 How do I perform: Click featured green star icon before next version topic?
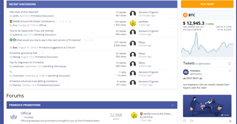coord(14,40)
